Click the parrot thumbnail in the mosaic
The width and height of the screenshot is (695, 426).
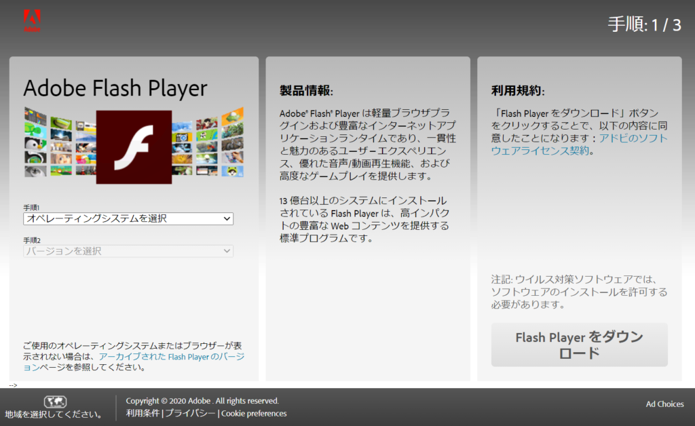point(206,147)
